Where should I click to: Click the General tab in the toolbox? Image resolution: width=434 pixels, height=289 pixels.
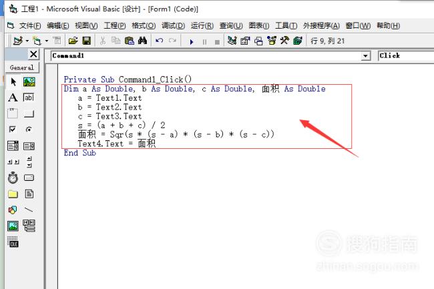point(22,67)
